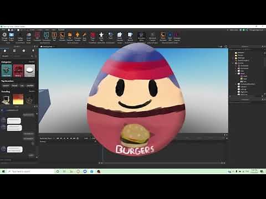Open the Windows Start menu

[x=3, y=171]
